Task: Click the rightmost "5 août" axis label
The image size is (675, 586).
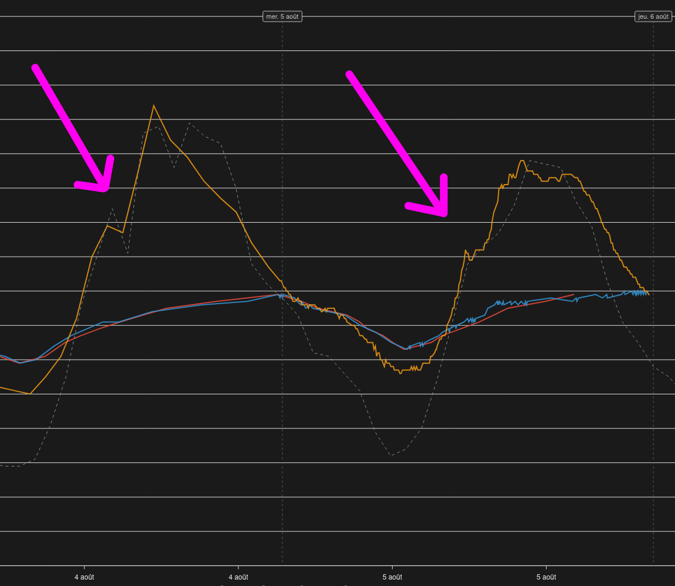Action: [x=546, y=577]
